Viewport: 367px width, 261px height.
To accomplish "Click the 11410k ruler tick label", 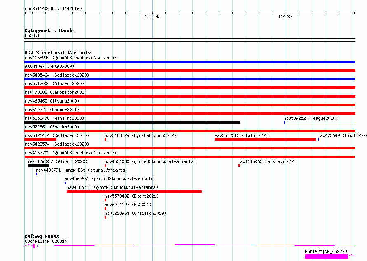I will click(x=152, y=16).
